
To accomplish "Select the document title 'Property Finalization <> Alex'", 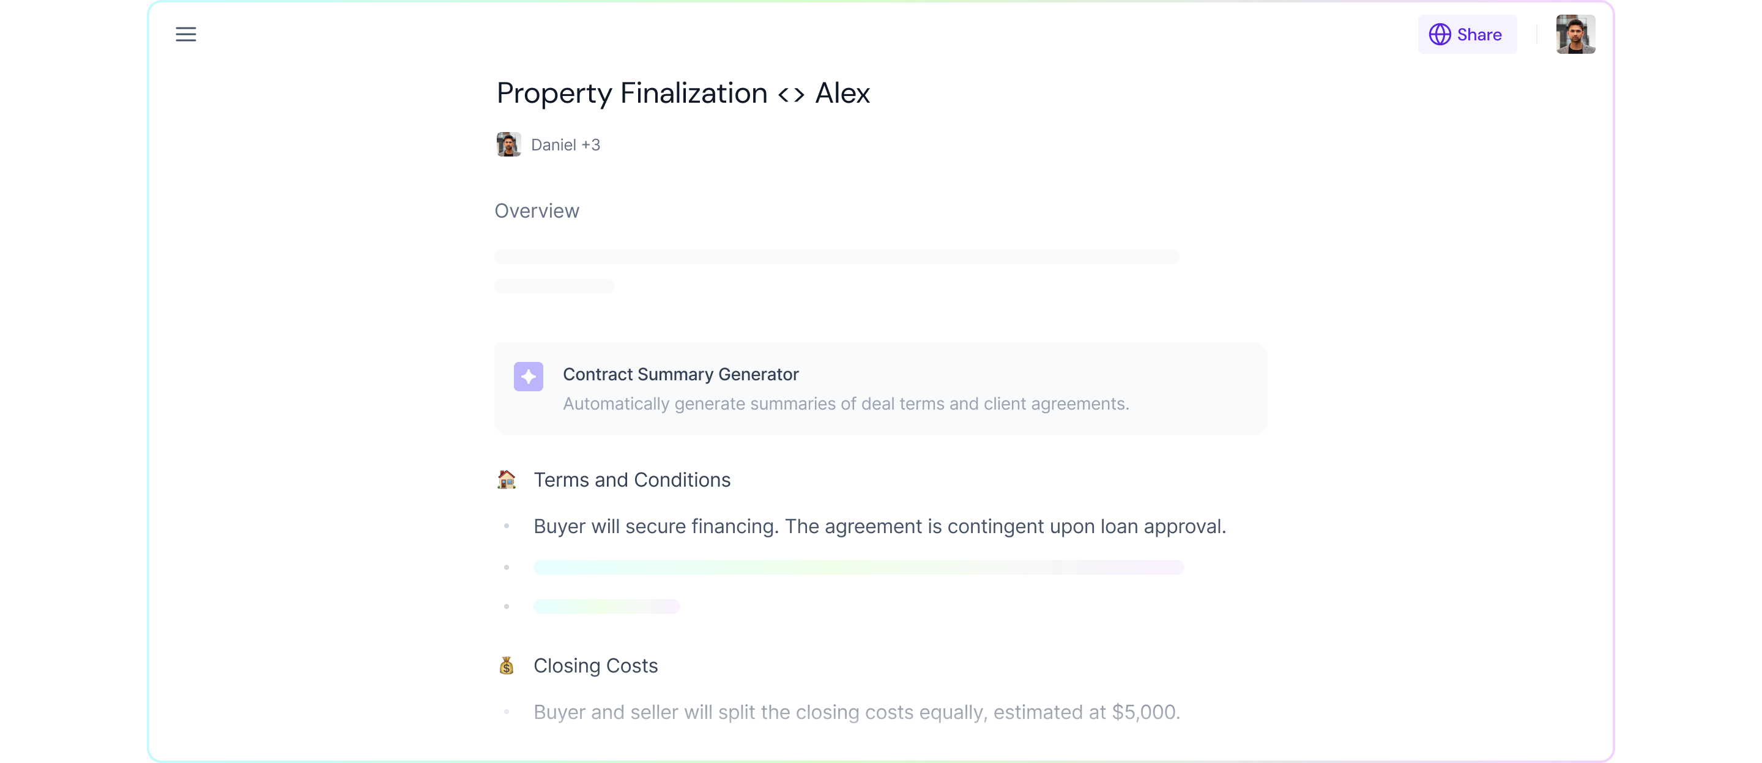I will [683, 93].
